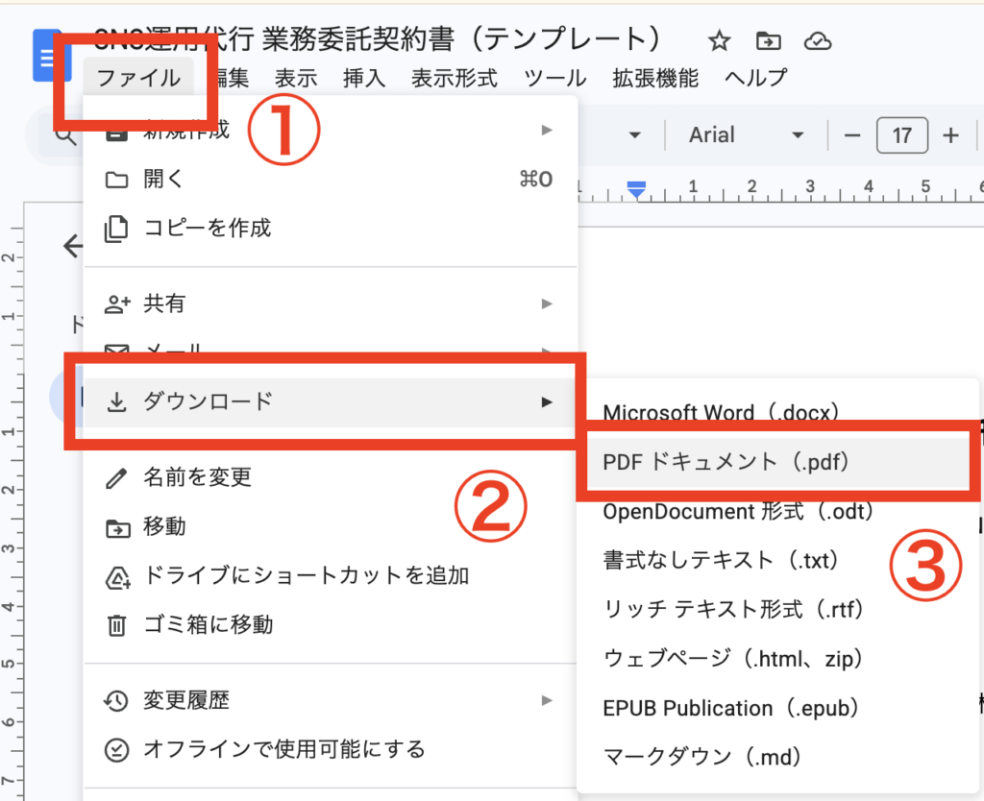Click the pencil icon for 名前を変更
Screen dimensions: 984x801
tap(116, 476)
